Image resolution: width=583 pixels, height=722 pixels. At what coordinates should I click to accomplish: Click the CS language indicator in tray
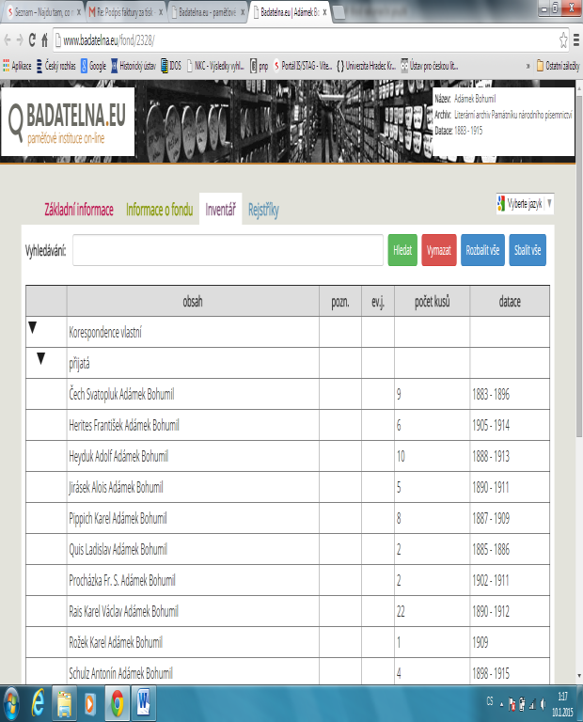click(490, 701)
